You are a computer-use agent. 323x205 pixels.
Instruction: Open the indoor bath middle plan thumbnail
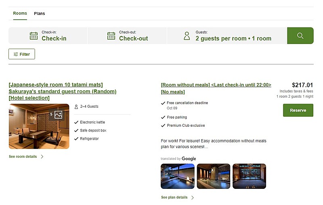[214, 176]
